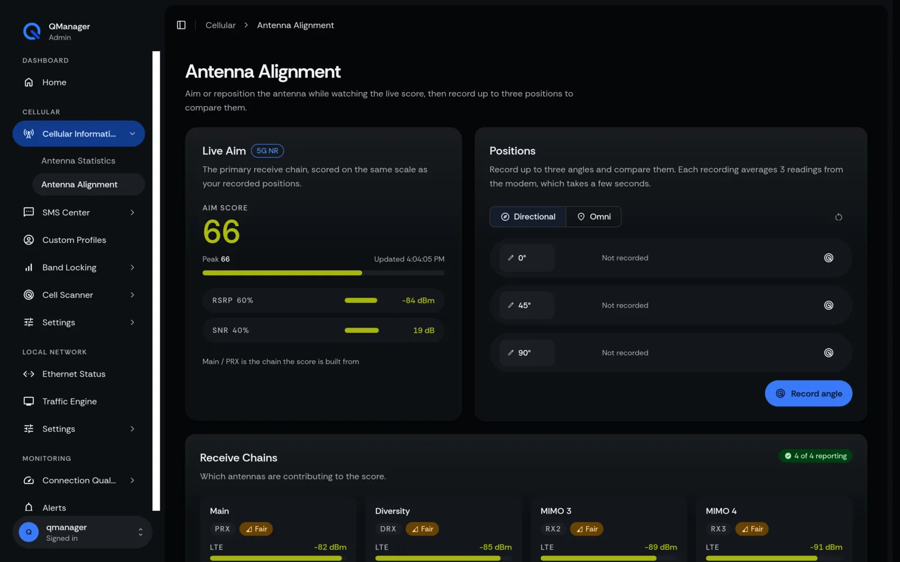Edit the 45° angle label

[527, 305]
